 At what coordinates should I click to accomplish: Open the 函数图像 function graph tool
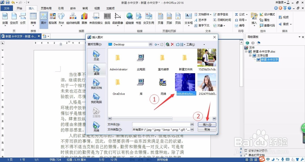[x=118, y=19]
